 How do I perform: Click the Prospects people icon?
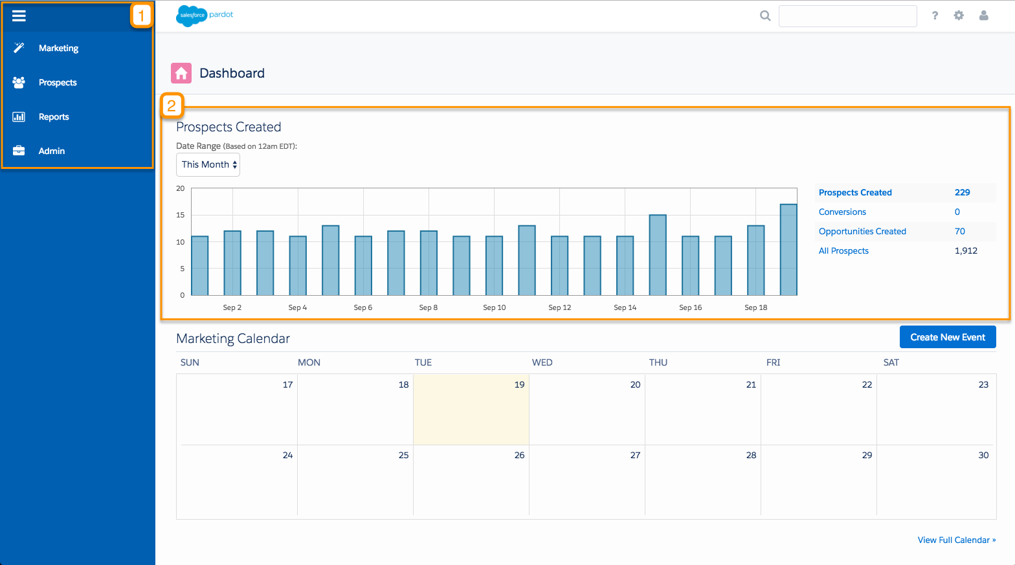[x=19, y=82]
